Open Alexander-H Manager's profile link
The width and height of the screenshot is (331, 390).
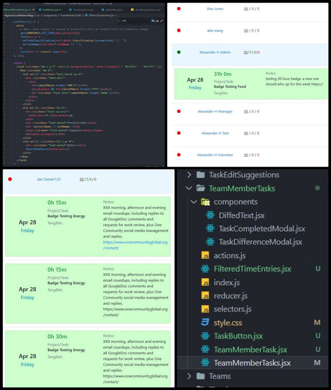(215, 111)
